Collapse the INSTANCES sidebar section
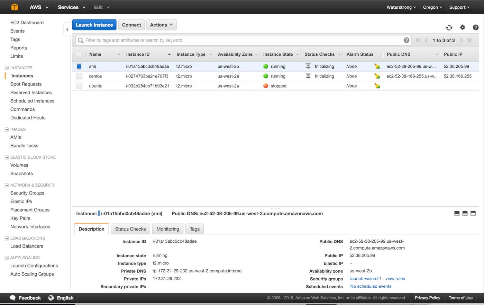 [x=7, y=68]
